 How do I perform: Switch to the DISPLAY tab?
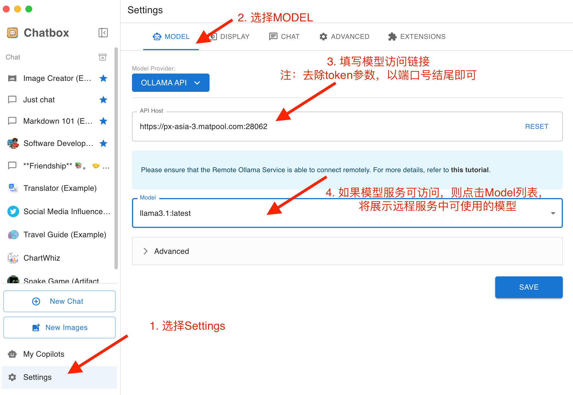pos(229,37)
